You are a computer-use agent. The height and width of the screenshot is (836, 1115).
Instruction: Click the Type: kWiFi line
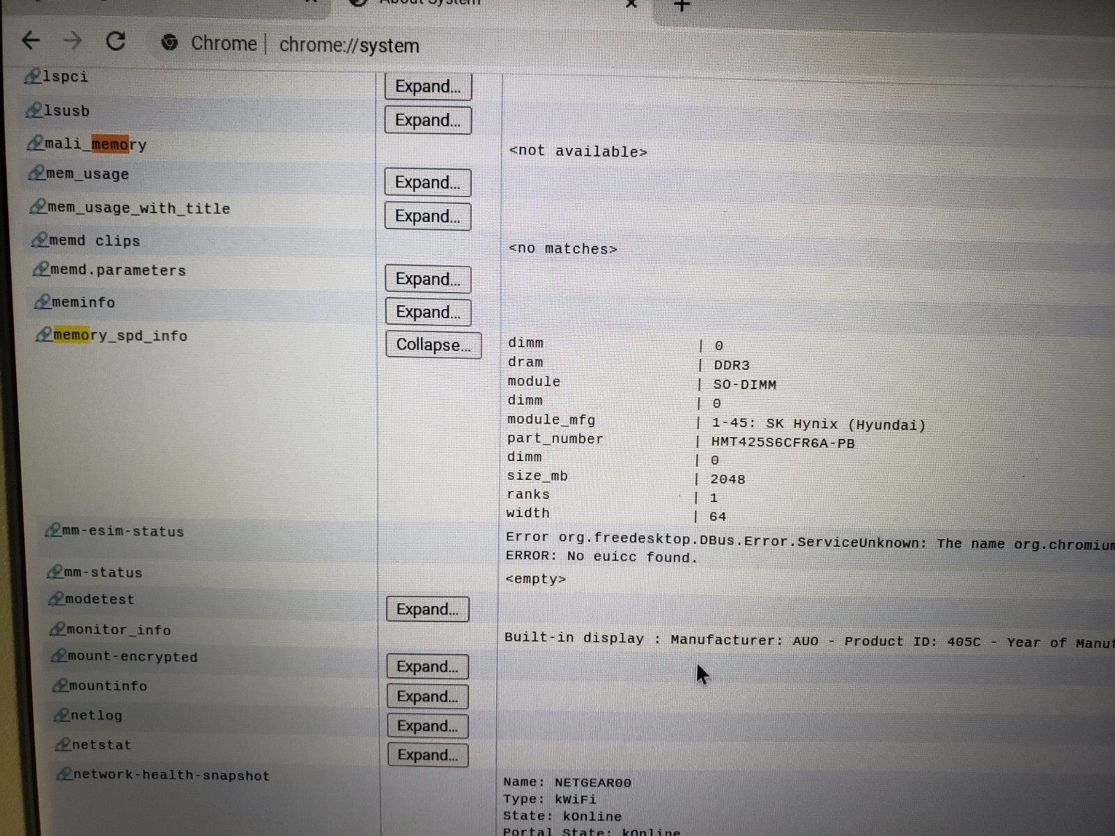[550, 799]
